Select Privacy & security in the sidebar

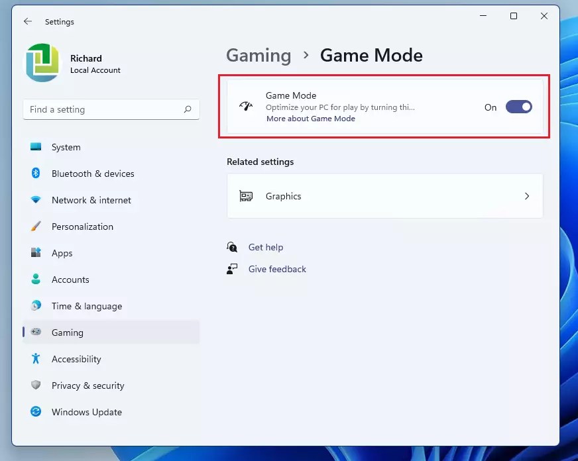[x=35, y=385]
